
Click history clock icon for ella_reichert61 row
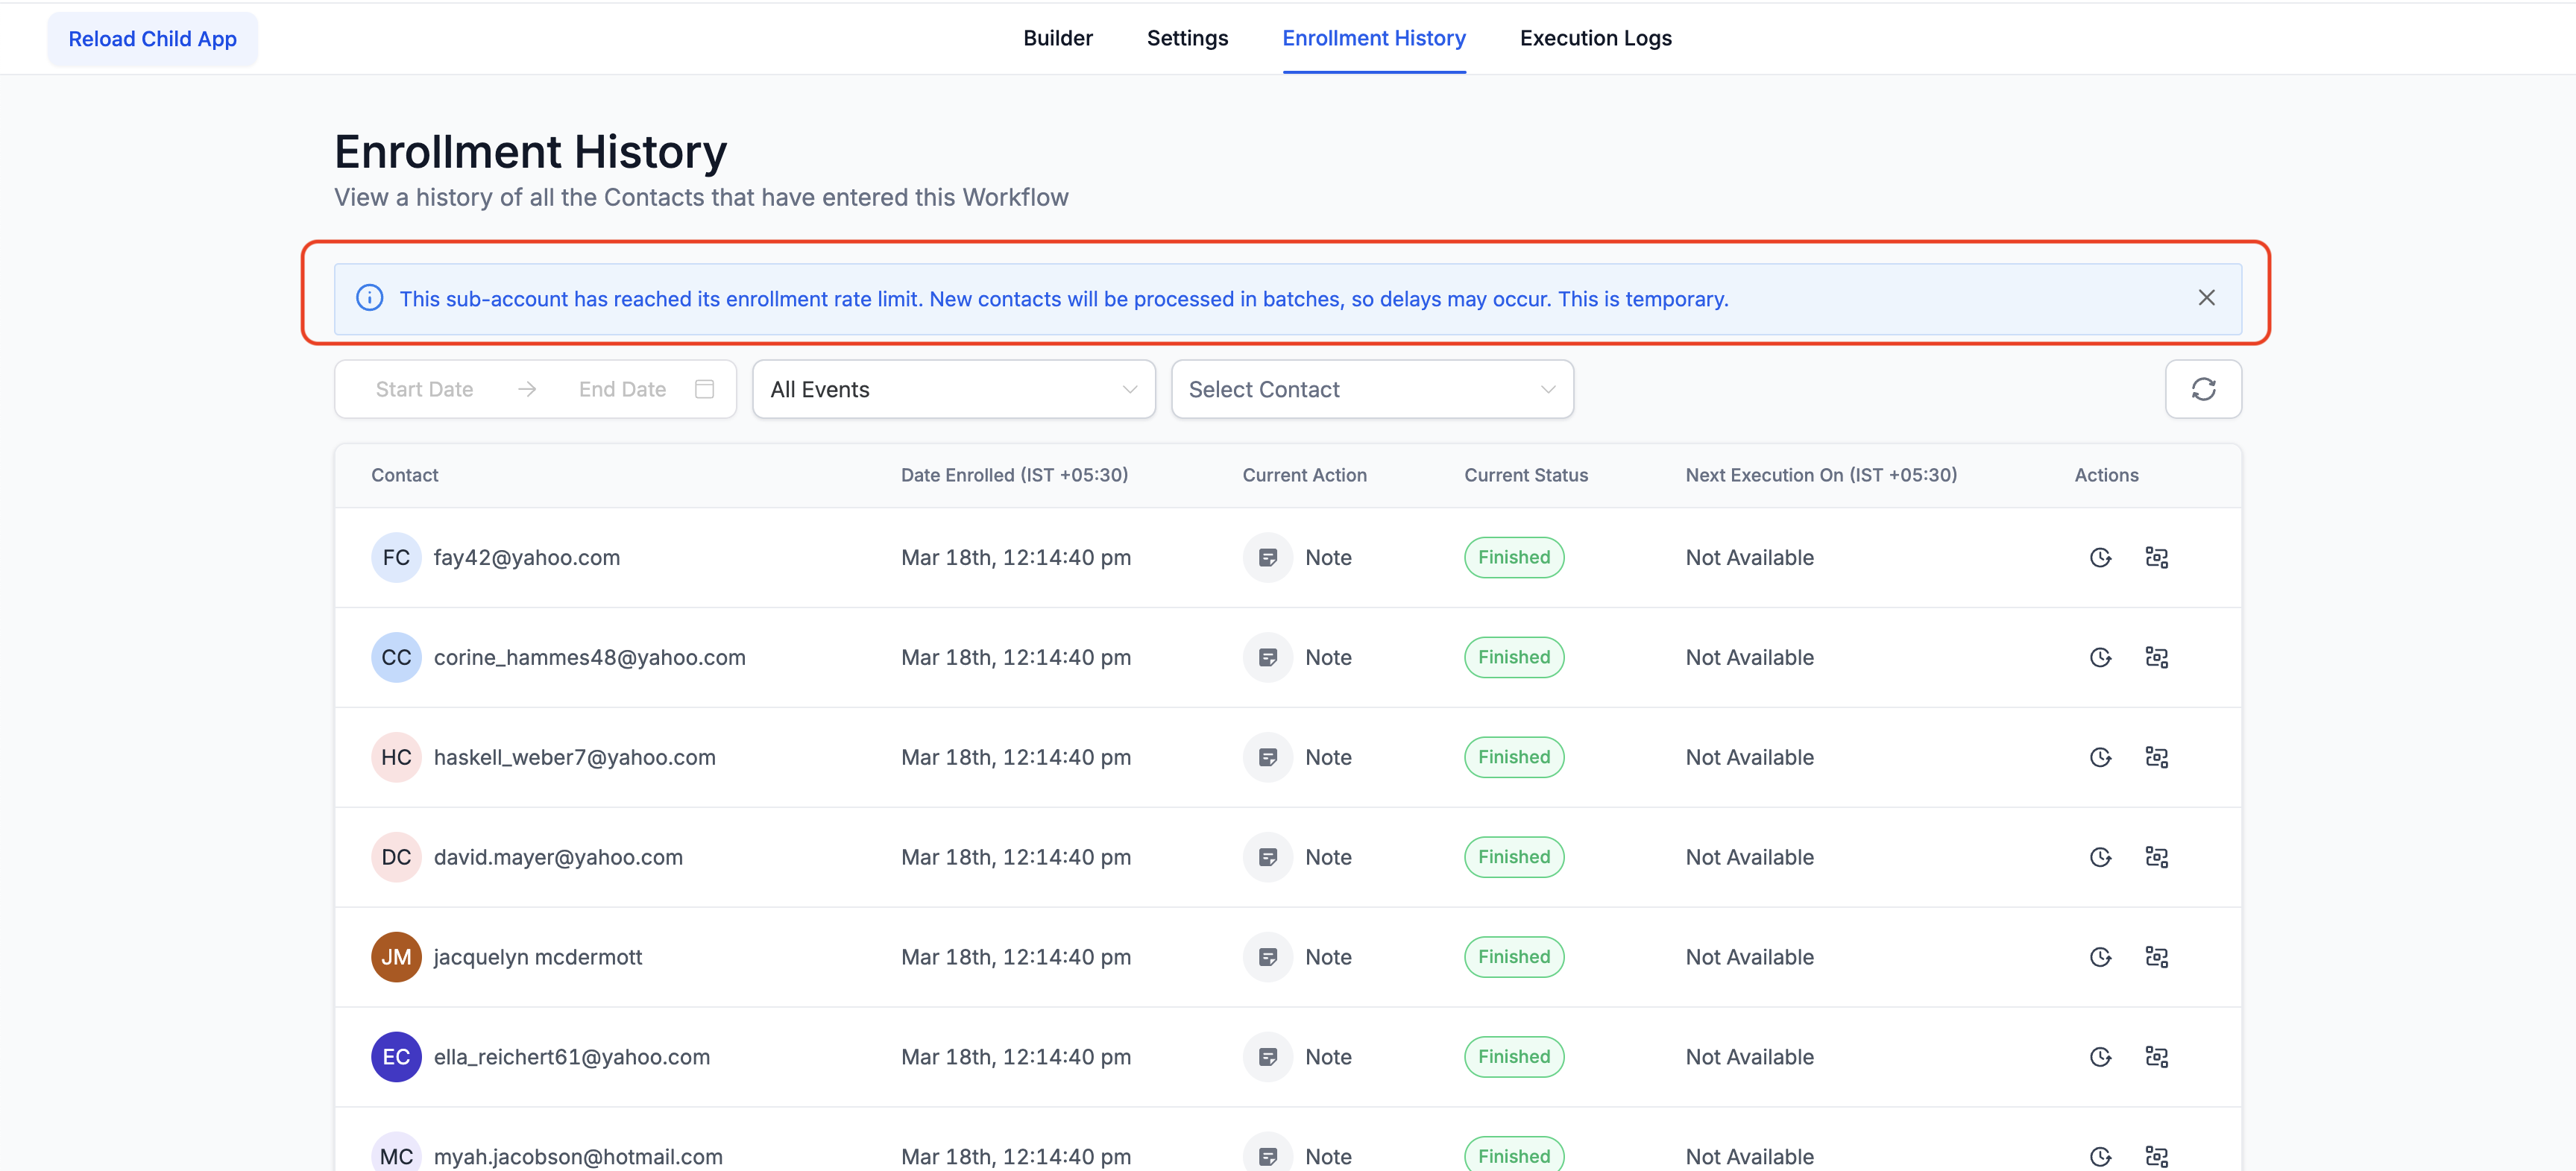pos(2099,1057)
